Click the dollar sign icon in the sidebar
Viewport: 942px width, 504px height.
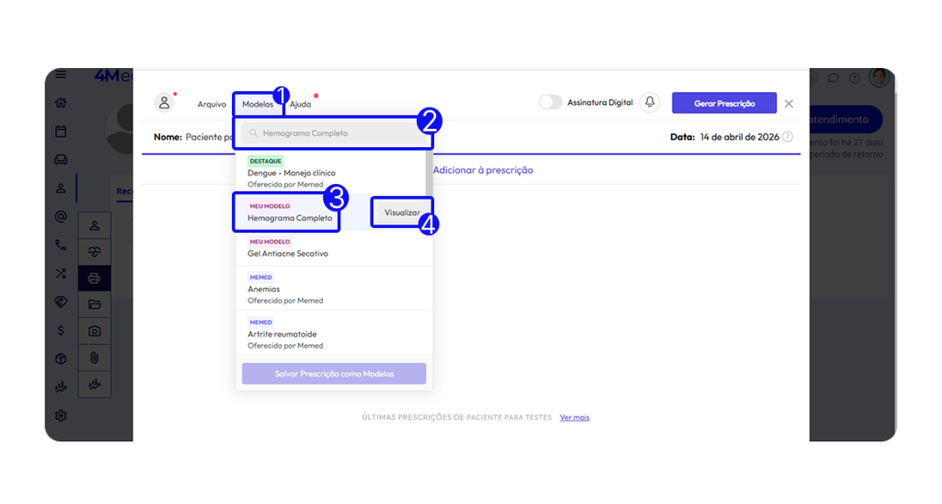61,330
